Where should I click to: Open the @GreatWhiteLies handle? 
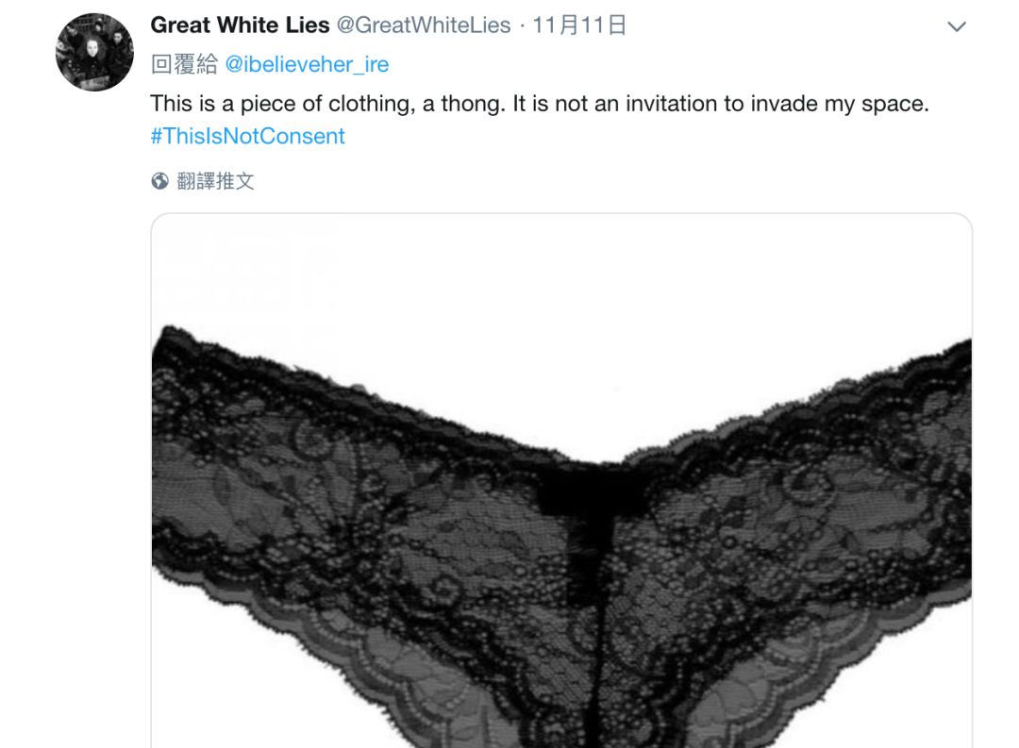pos(424,25)
